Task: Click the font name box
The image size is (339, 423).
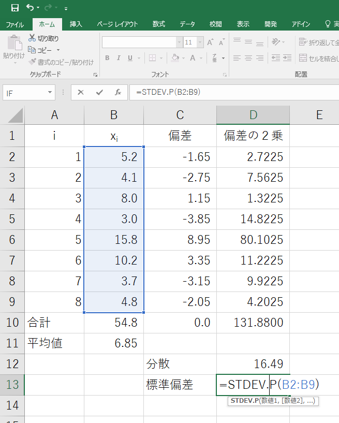Action: tap(139, 42)
